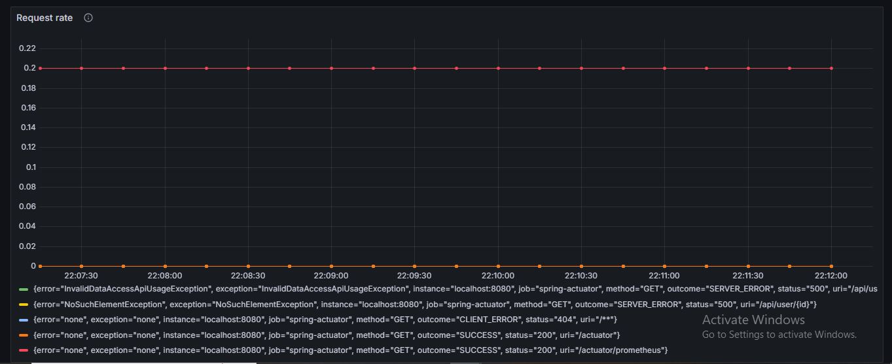Click the 22:08:30 time axis label

pos(248,276)
